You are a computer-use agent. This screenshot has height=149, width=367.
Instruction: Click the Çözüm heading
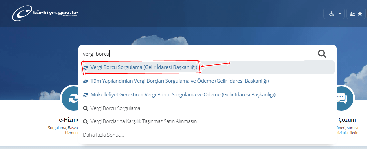coord(347,120)
